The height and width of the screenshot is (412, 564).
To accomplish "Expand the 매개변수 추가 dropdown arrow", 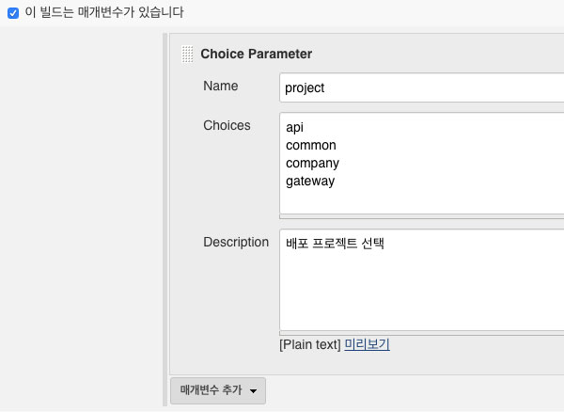I will pyautogui.click(x=253, y=390).
